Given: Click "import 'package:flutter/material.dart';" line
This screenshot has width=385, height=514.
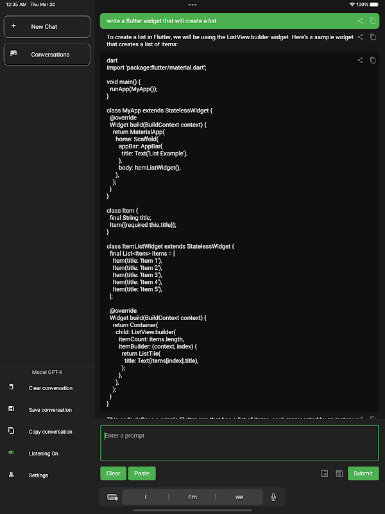Looking at the screenshot, I should click(157, 67).
